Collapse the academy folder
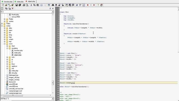 point(7,48)
